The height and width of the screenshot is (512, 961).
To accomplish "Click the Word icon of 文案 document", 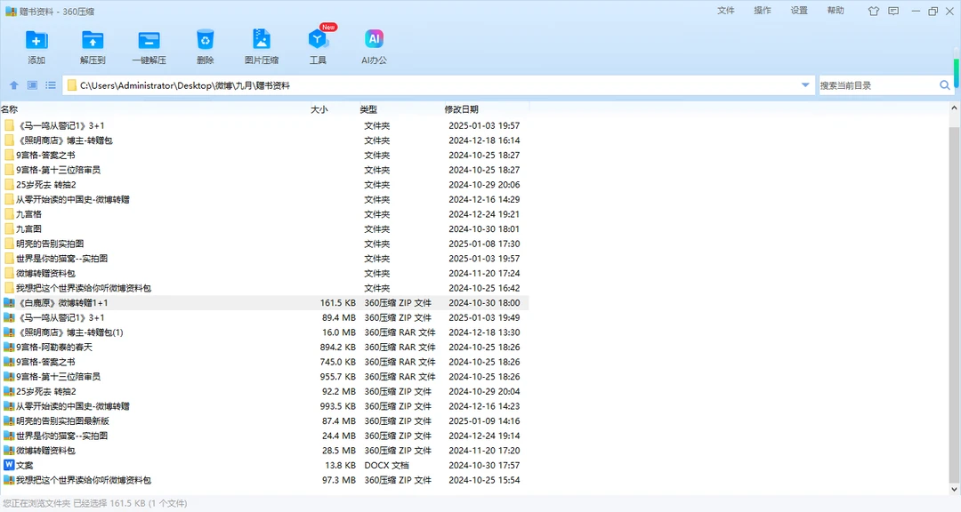I will point(9,465).
